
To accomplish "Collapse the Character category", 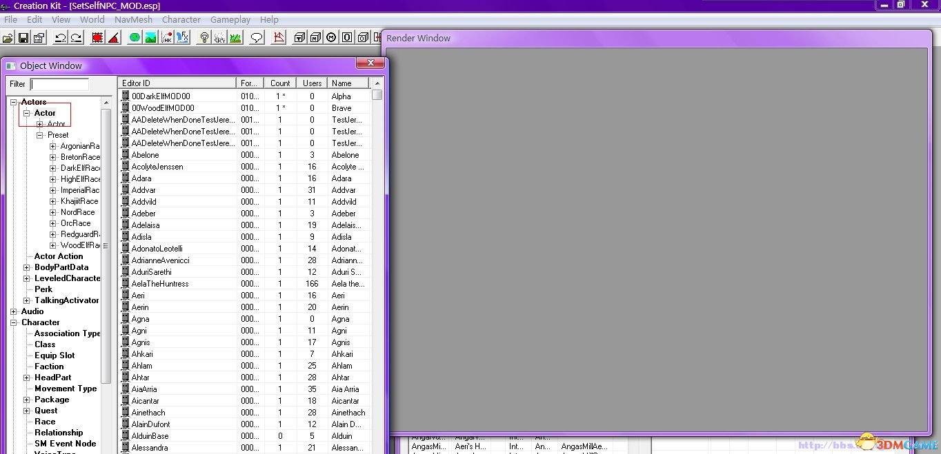I will (x=14, y=322).
